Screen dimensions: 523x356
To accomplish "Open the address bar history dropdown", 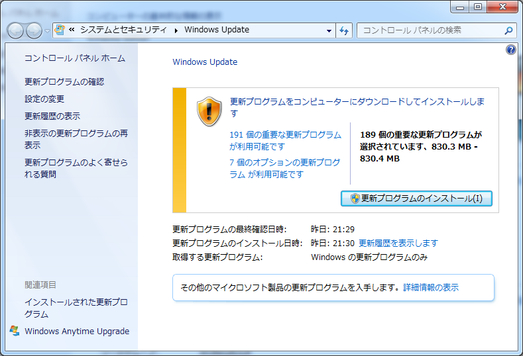I will click(x=329, y=30).
